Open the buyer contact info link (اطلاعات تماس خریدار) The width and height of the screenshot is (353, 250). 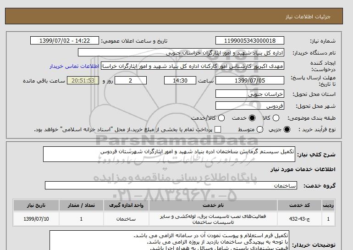coord(74,67)
